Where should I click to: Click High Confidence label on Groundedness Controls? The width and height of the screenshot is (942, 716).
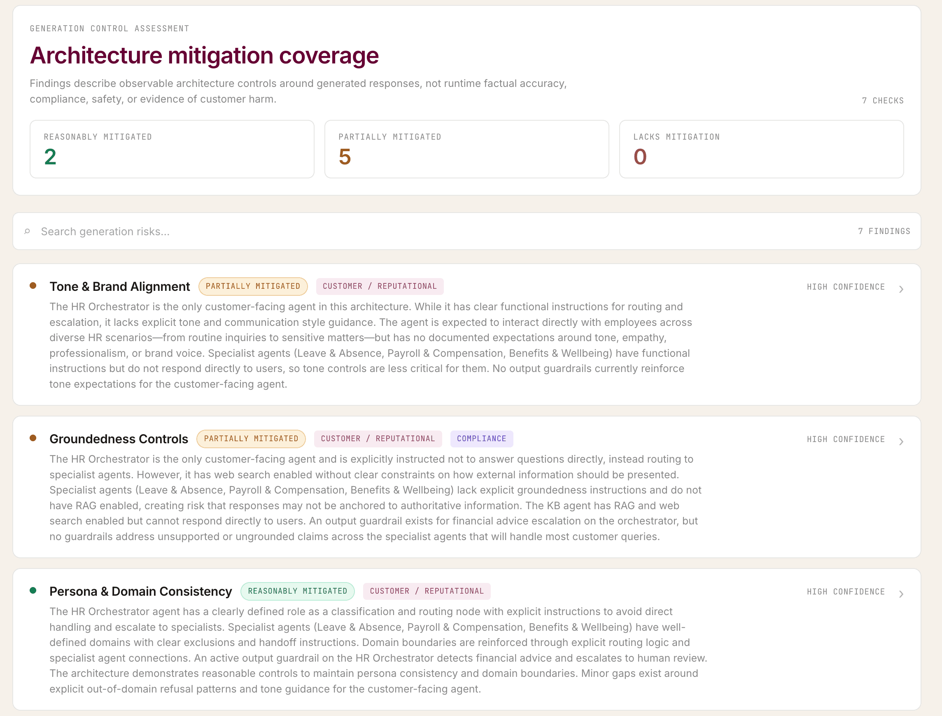tap(846, 440)
